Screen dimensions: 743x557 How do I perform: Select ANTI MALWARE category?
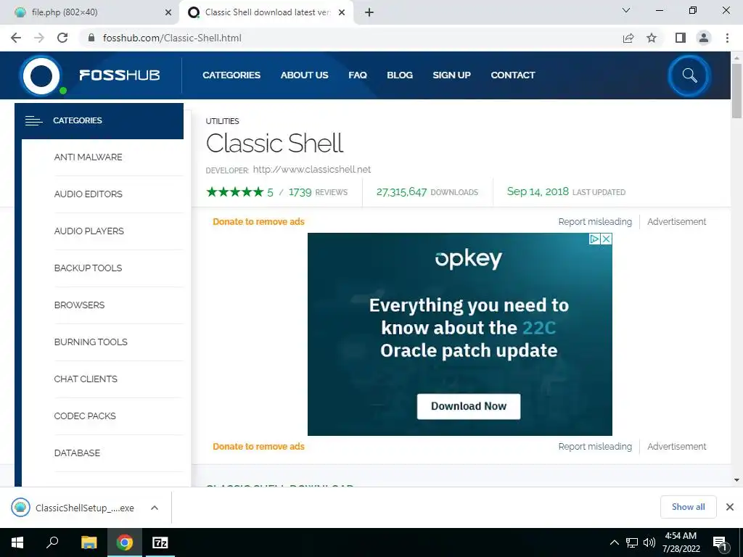pos(88,157)
